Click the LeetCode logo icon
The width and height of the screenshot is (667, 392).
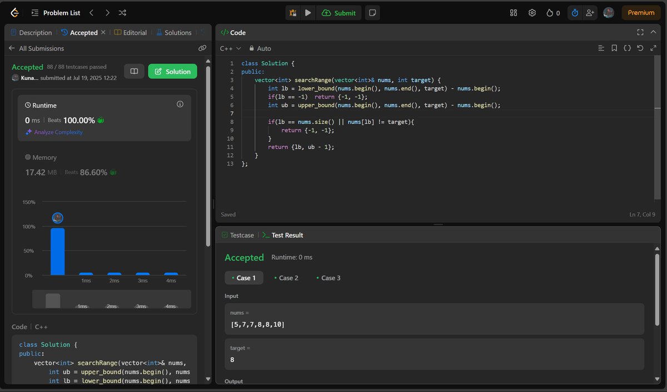[x=14, y=12]
